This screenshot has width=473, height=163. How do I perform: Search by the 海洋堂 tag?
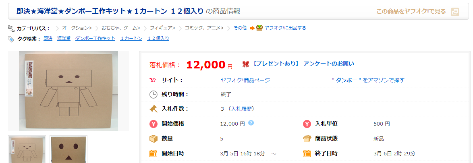(64, 39)
